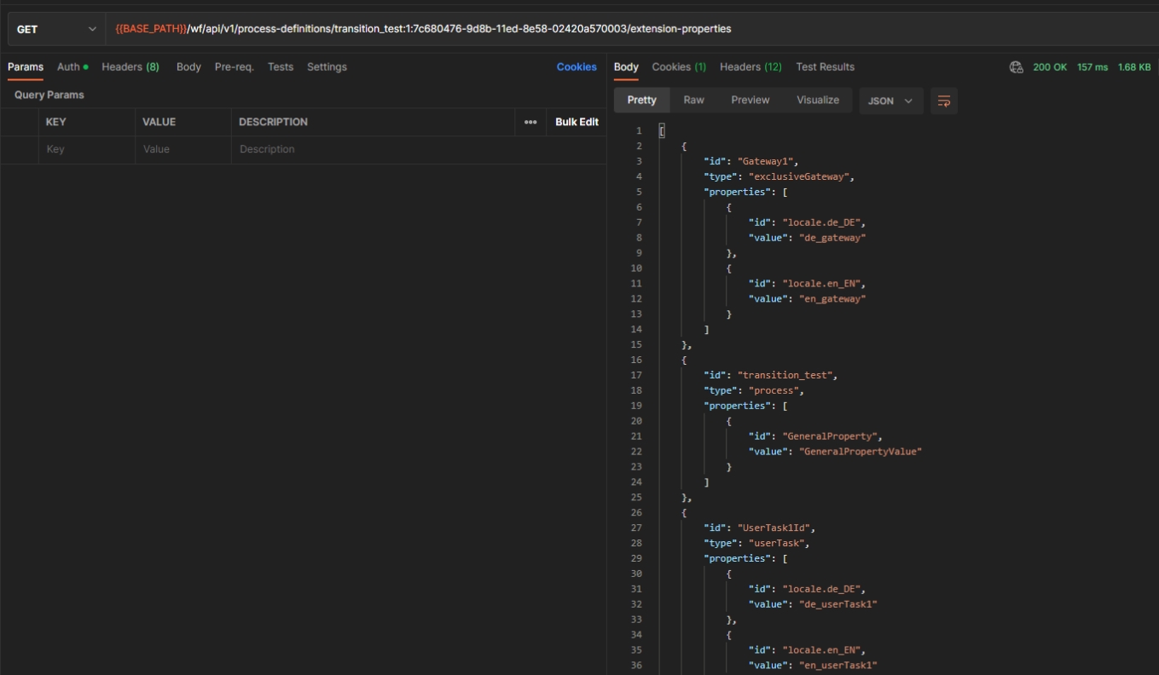
Task: Open the request Settings tab
Action: tap(327, 66)
